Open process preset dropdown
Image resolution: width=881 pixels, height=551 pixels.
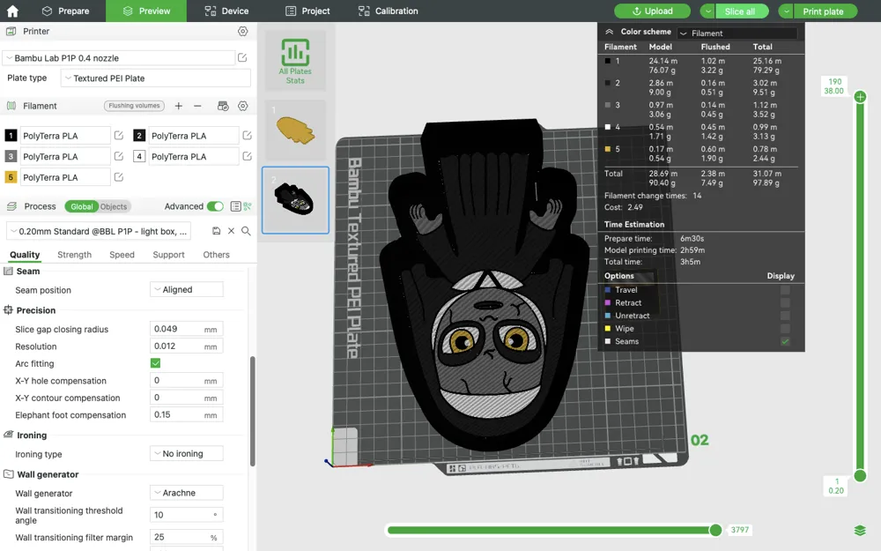[x=99, y=231]
